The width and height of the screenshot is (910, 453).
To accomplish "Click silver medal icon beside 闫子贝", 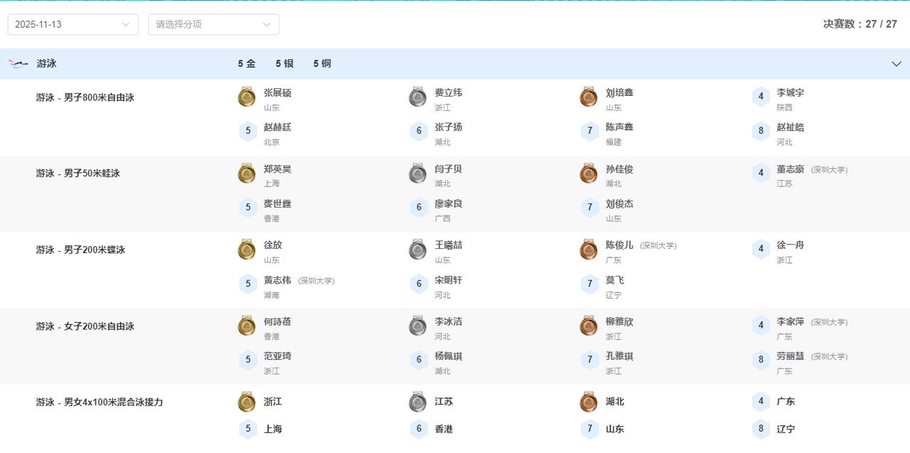I will tap(417, 173).
